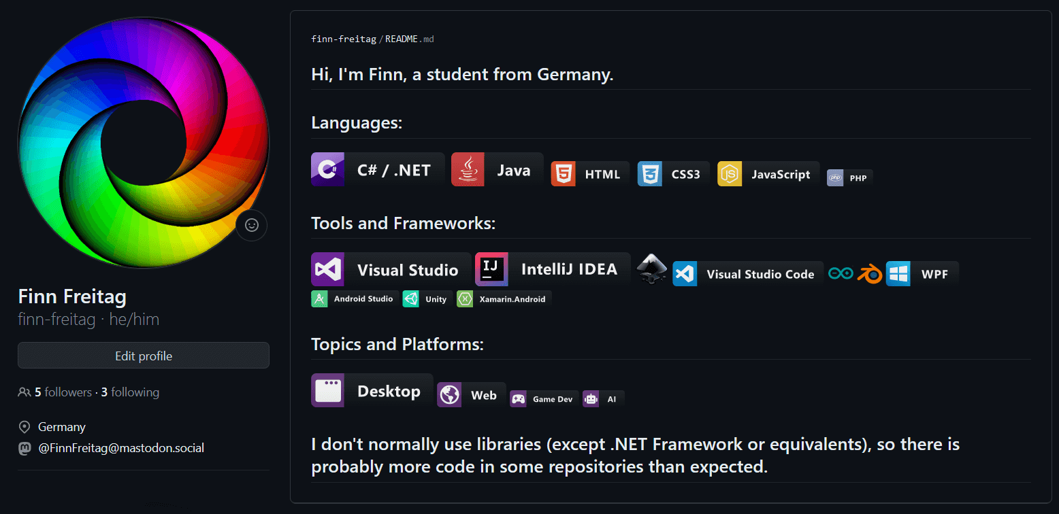Click the JavaScript badge
This screenshot has width=1059, height=514.
point(768,174)
